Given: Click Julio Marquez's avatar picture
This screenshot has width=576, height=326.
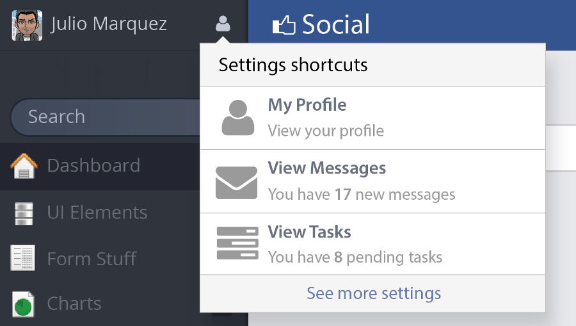Looking at the screenshot, I should 27,26.
